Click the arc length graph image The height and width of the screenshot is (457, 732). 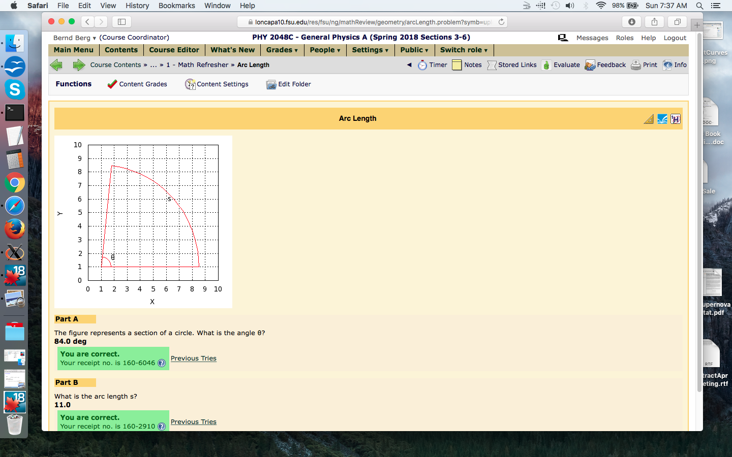[x=143, y=222]
